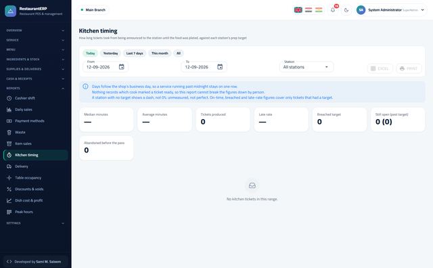Open Peak hours report
Screen dimensions: 433x268
tap(35, 212)
